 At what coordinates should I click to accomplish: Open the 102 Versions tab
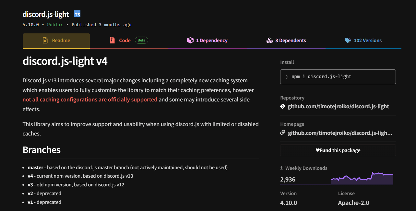[x=367, y=40]
